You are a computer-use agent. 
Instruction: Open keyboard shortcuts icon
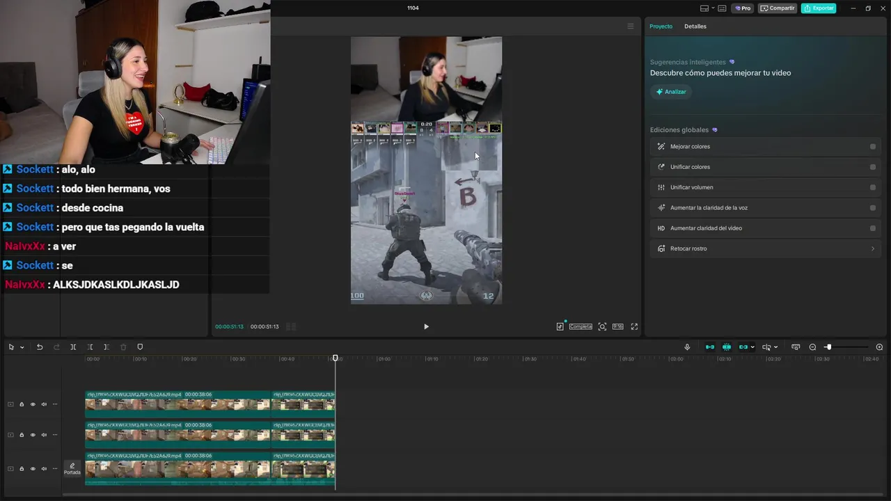[x=723, y=8]
